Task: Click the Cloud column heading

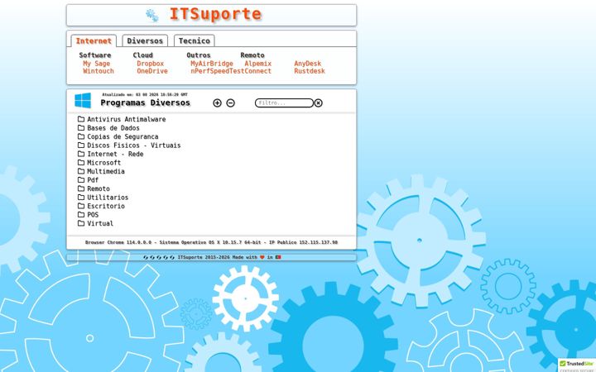Action: 143,55
